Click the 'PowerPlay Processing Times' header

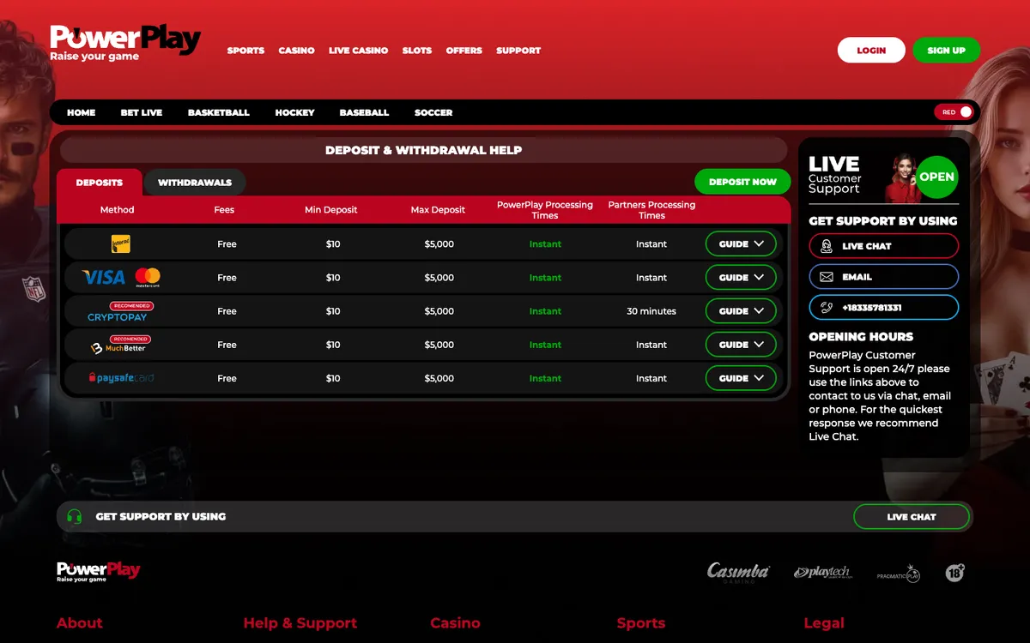tap(545, 210)
